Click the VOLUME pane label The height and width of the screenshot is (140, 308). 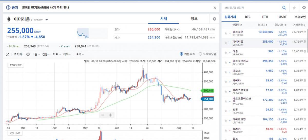pyautogui.click(x=15, y=133)
